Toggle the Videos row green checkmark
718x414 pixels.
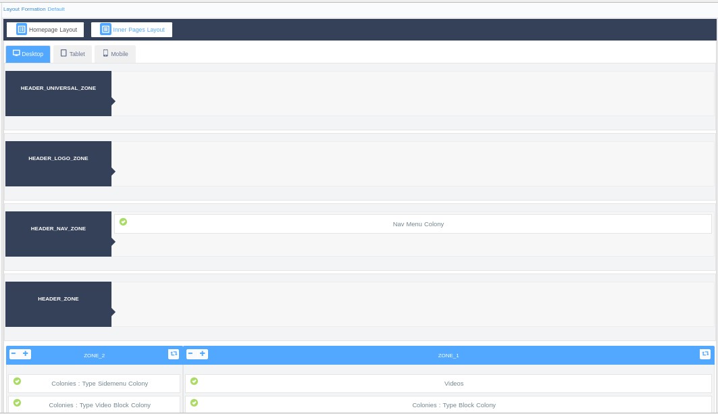pos(194,381)
